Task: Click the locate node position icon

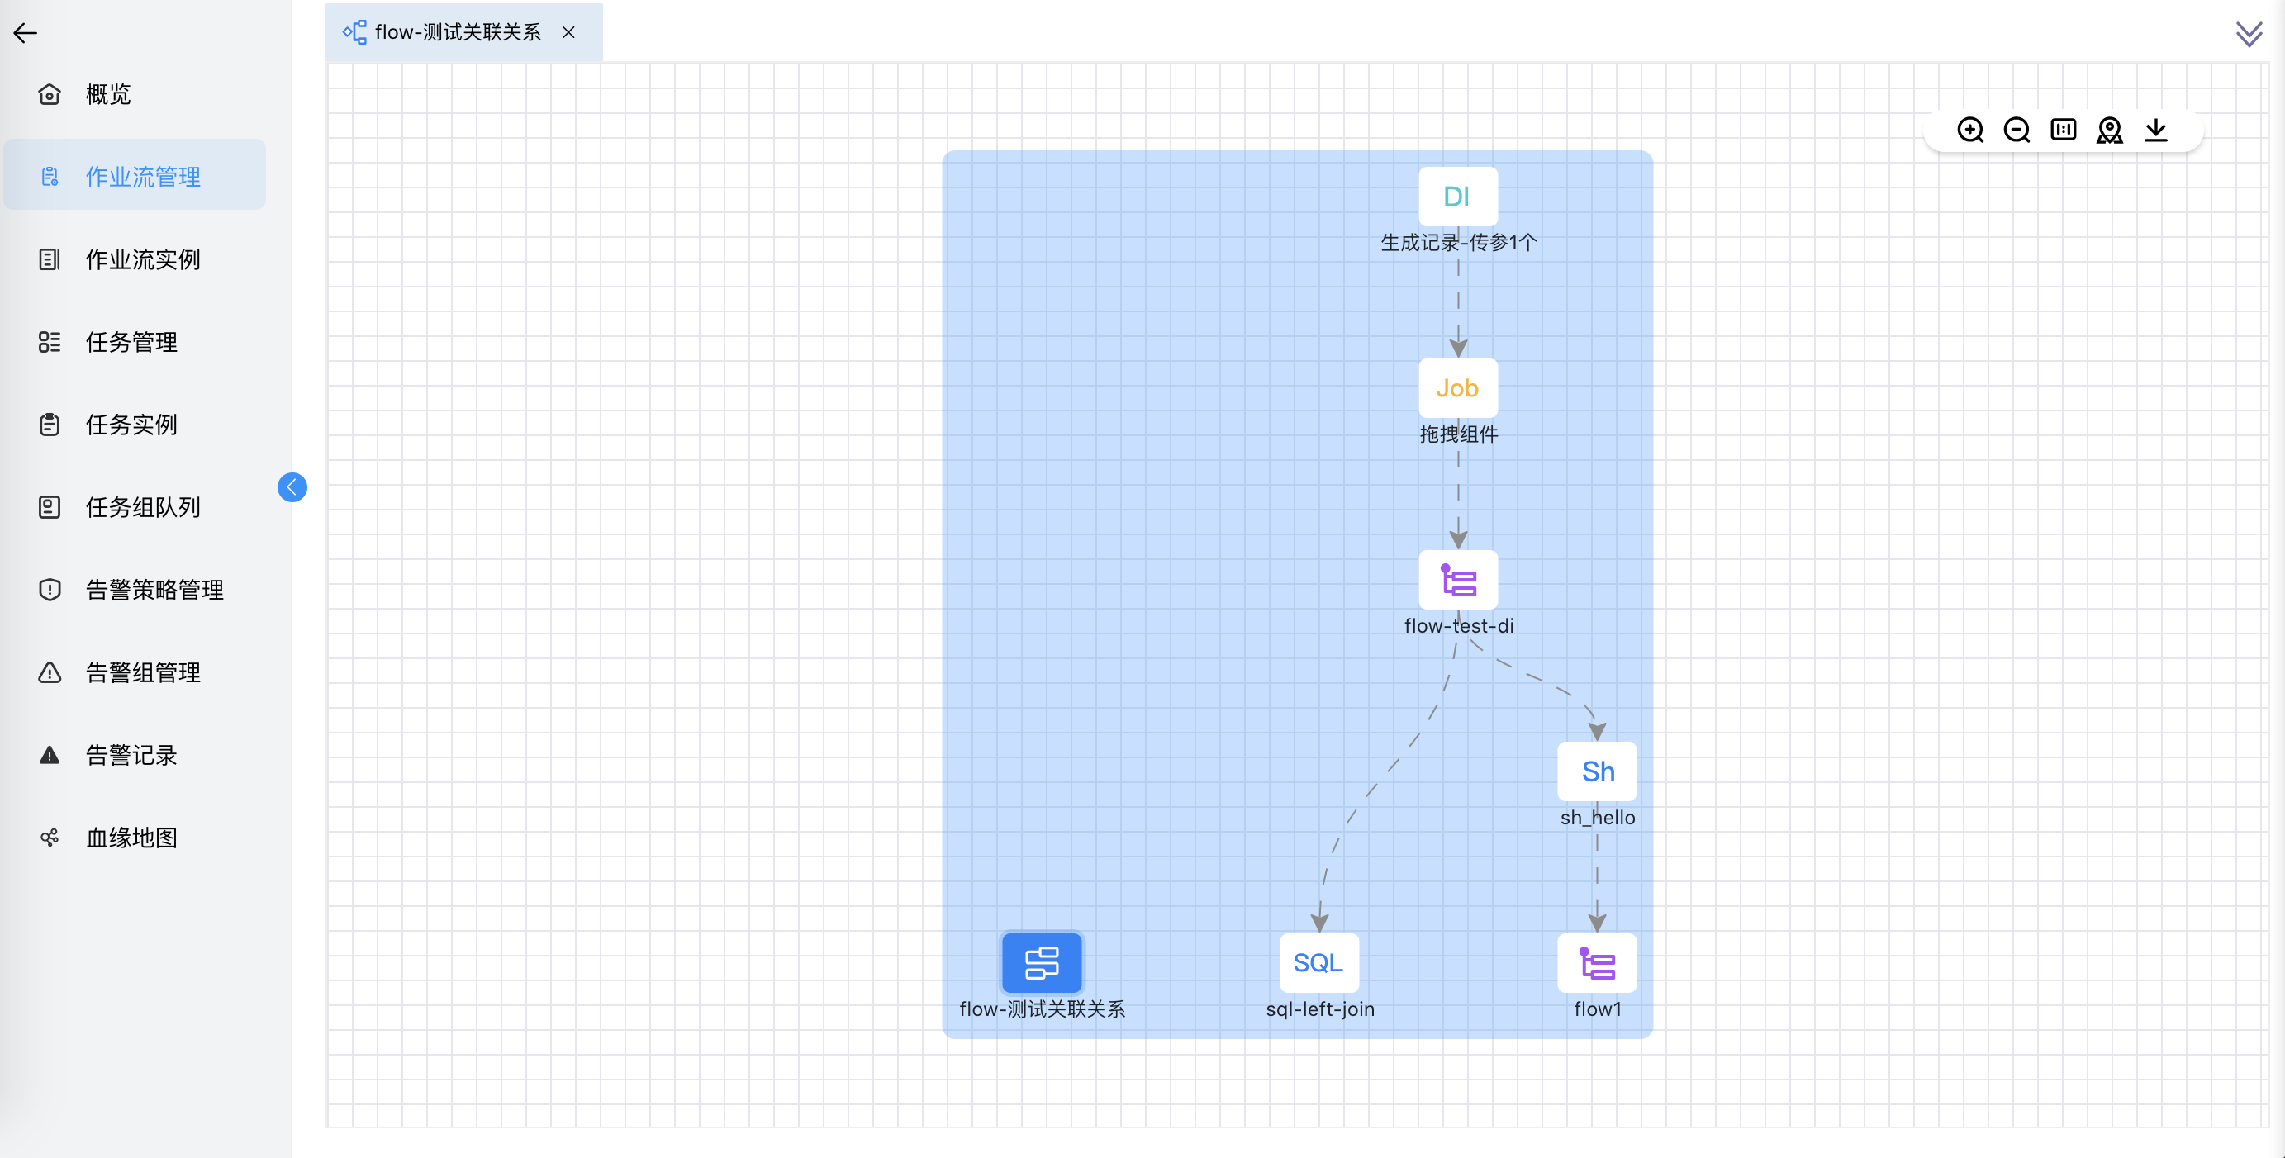Action: pyautogui.click(x=2109, y=131)
